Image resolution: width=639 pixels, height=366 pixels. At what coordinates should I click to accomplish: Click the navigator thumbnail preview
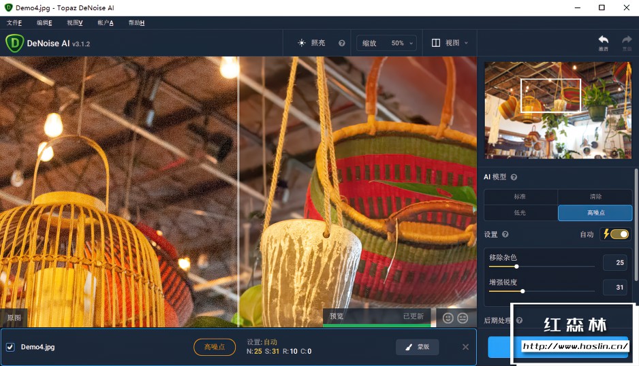point(557,110)
